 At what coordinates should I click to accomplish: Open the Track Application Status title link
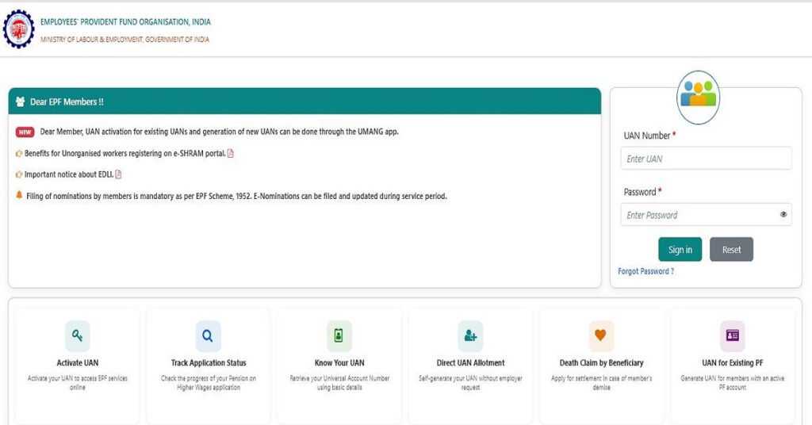tap(209, 363)
